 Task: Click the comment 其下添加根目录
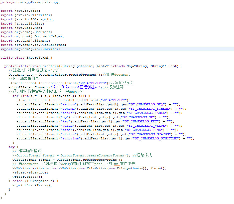24,79
